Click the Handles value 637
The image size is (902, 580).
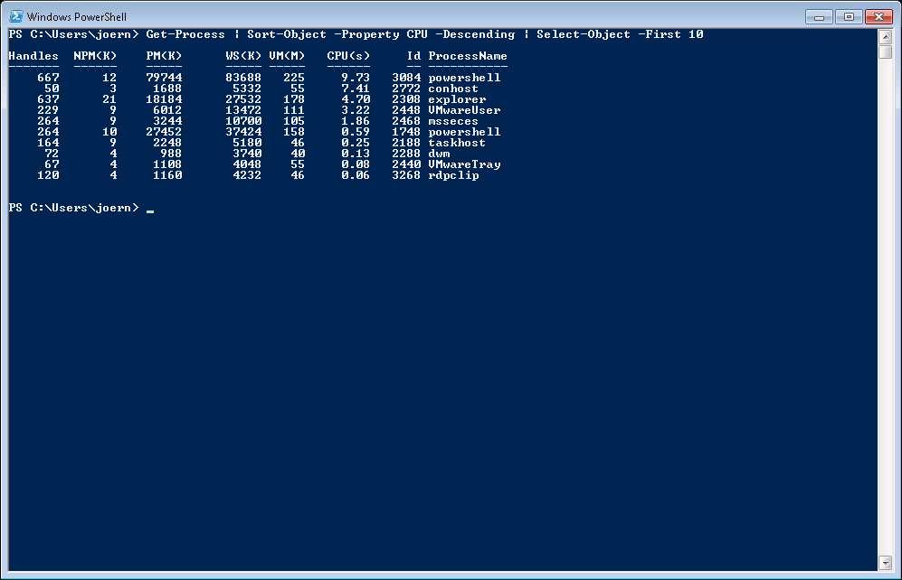pos(48,99)
